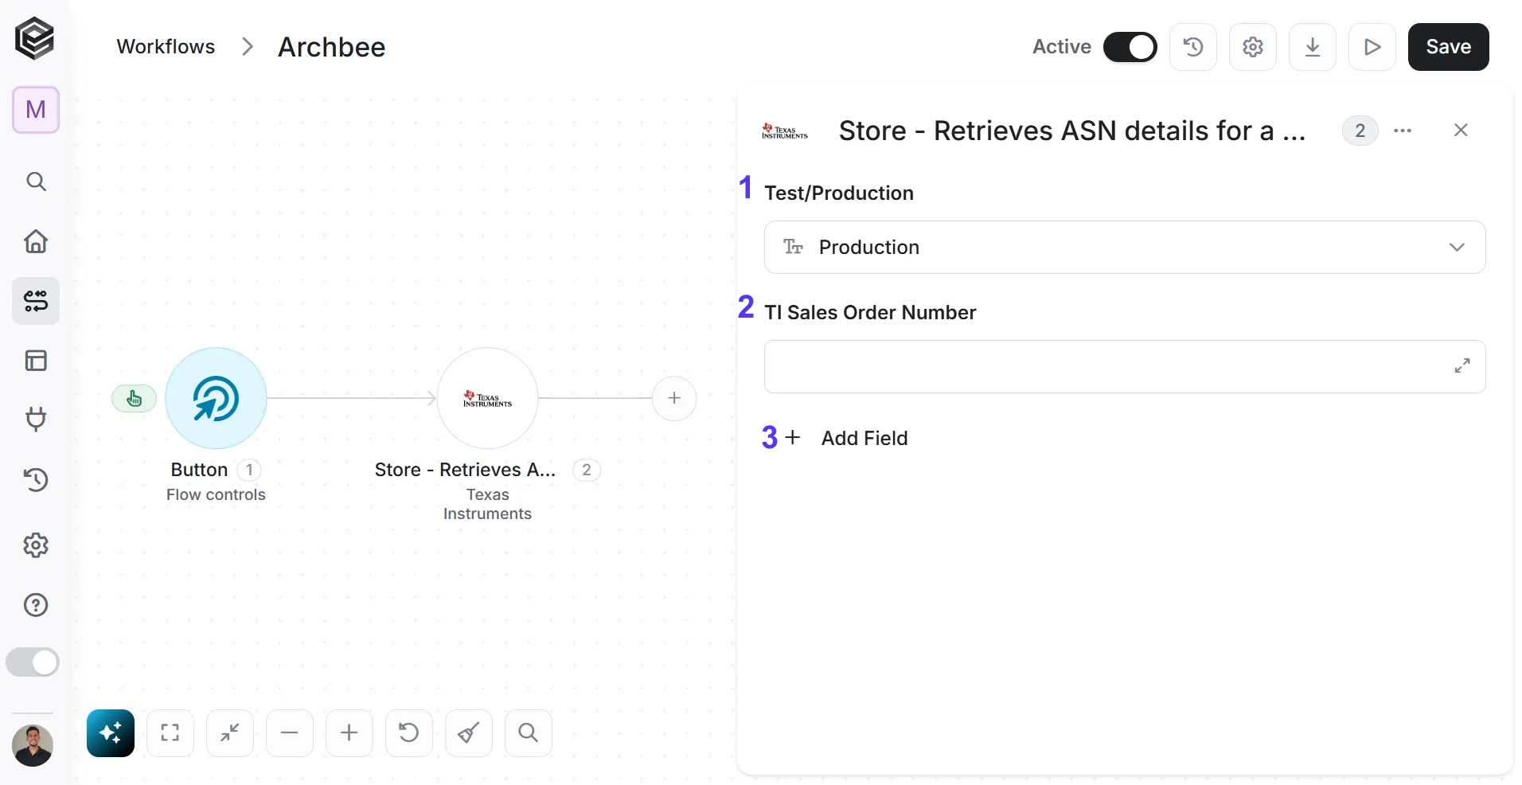1522x785 pixels.
Task: Open workflow version history in header
Action: 1193,47
